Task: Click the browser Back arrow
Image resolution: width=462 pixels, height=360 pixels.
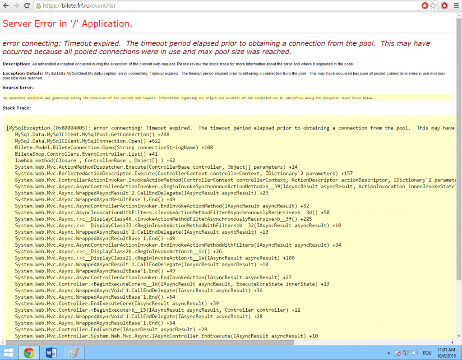Action: pos(6,6)
